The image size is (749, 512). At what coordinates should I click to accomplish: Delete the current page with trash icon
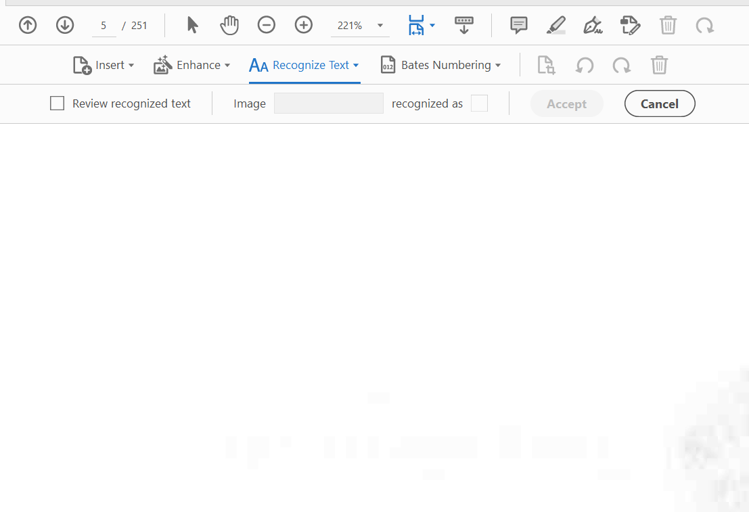pos(660,65)
